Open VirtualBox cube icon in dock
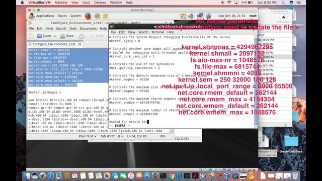Image resolution: width=322 pixels, height=181 pixels. [x=227, y=175]
